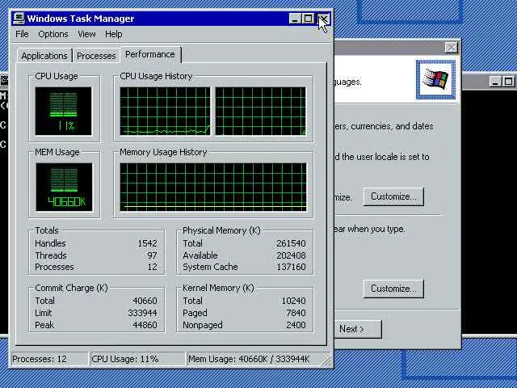Screen dimensions: 517x388
Task: Click the lower Customize... button in setup dialog
Action: (393, 289)
